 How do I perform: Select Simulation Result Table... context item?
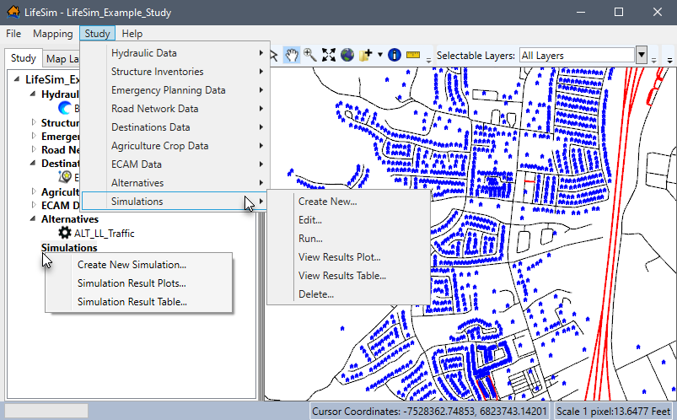[138, 302]
